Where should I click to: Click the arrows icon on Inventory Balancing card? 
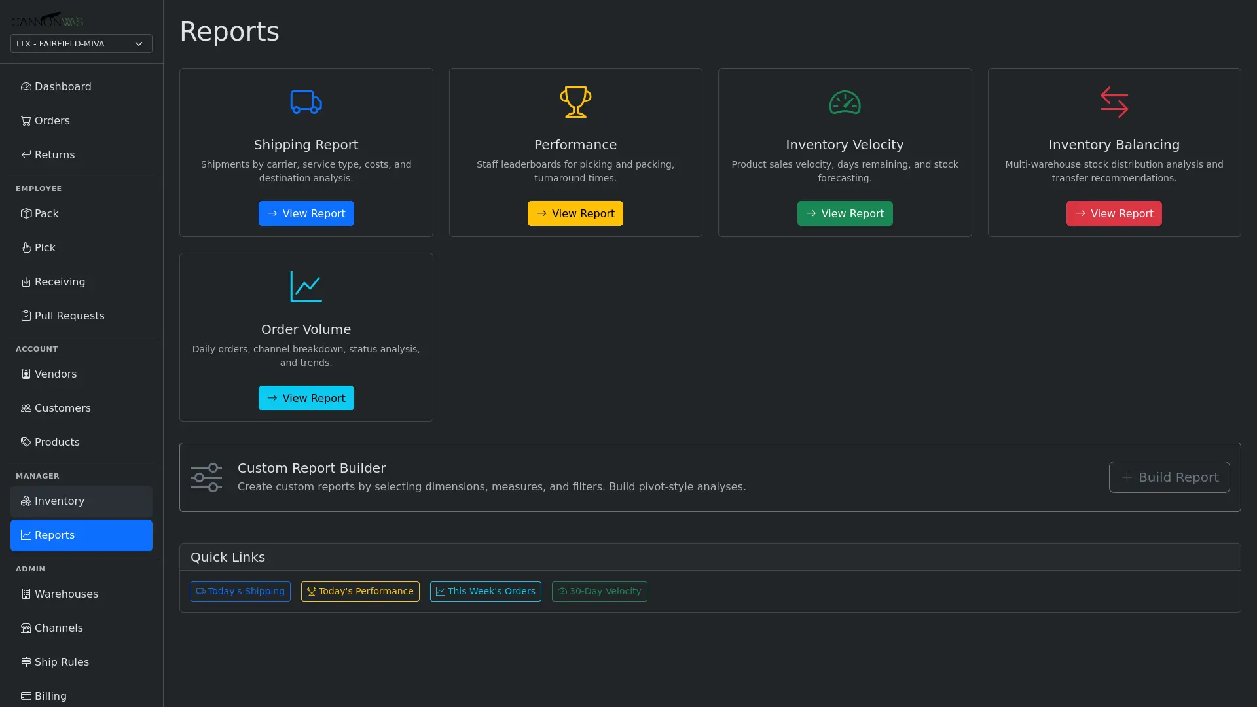point(1114,102)
